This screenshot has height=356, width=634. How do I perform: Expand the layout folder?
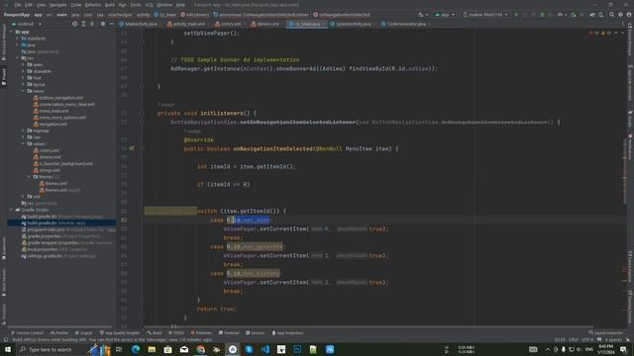coord(23,84)
